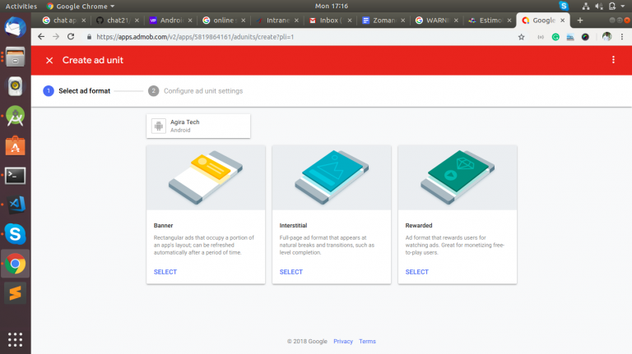Select the Interstitial ad format
This screenshot has height=354, width=632.
[291, 272]
